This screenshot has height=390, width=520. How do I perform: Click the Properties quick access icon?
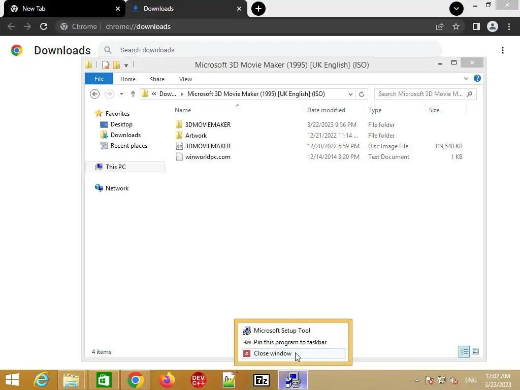point(106,65)
